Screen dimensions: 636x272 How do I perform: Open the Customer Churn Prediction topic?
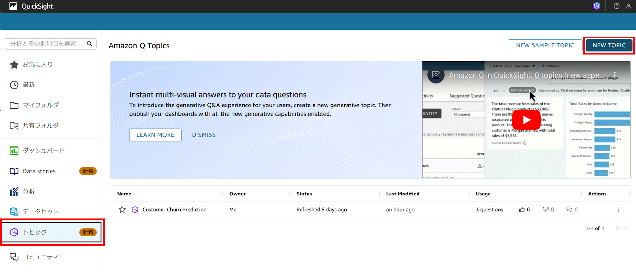(175, 210)
